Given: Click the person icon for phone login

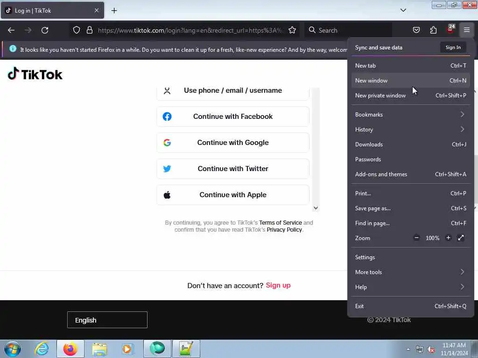Looking at the screenshot, I should [x=167, y=91].
